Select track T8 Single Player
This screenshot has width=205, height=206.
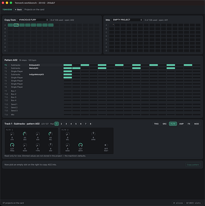click(x=102, y=87)
